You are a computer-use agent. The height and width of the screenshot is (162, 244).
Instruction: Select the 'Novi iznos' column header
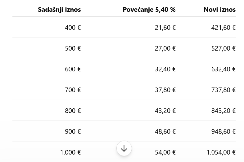click(x=219, y=10)
